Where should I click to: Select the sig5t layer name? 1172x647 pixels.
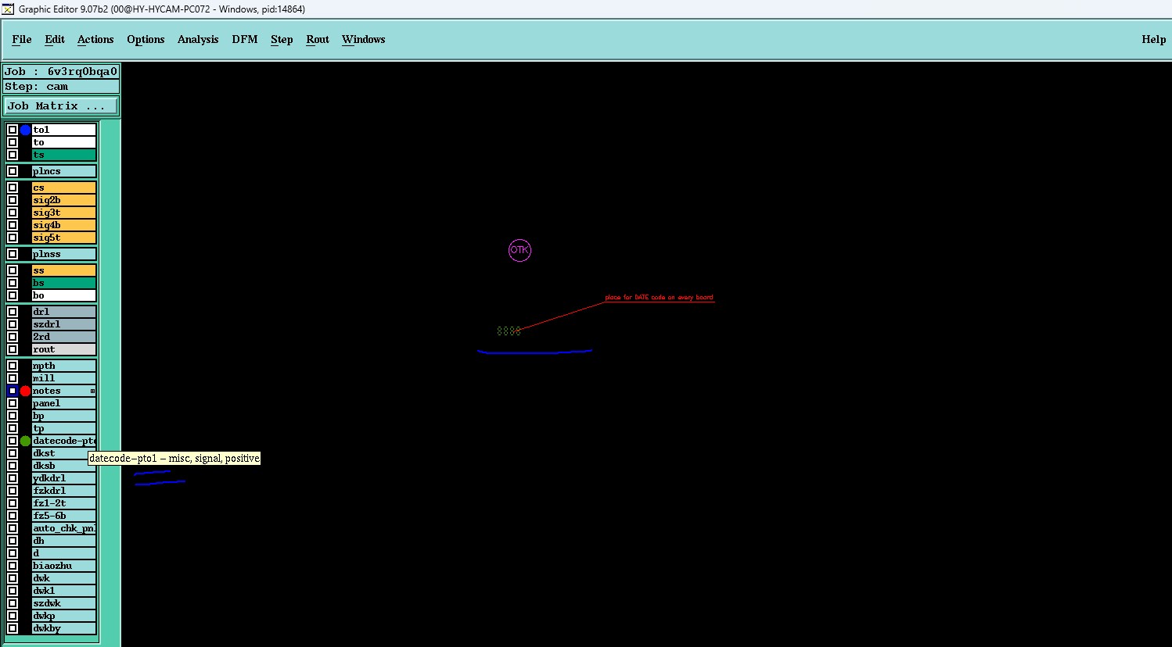click(64, 238)
